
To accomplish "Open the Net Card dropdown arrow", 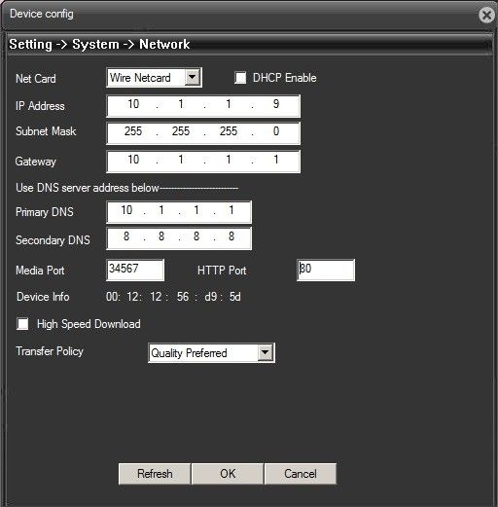I will [193, 78].
